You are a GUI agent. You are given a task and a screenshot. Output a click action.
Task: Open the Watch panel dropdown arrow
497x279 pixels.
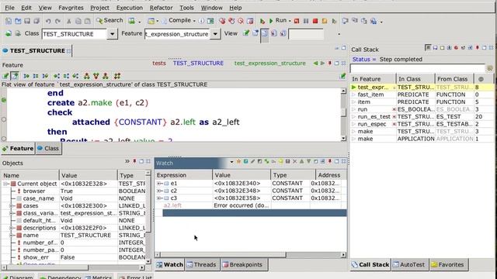click(x=231, y=162)
